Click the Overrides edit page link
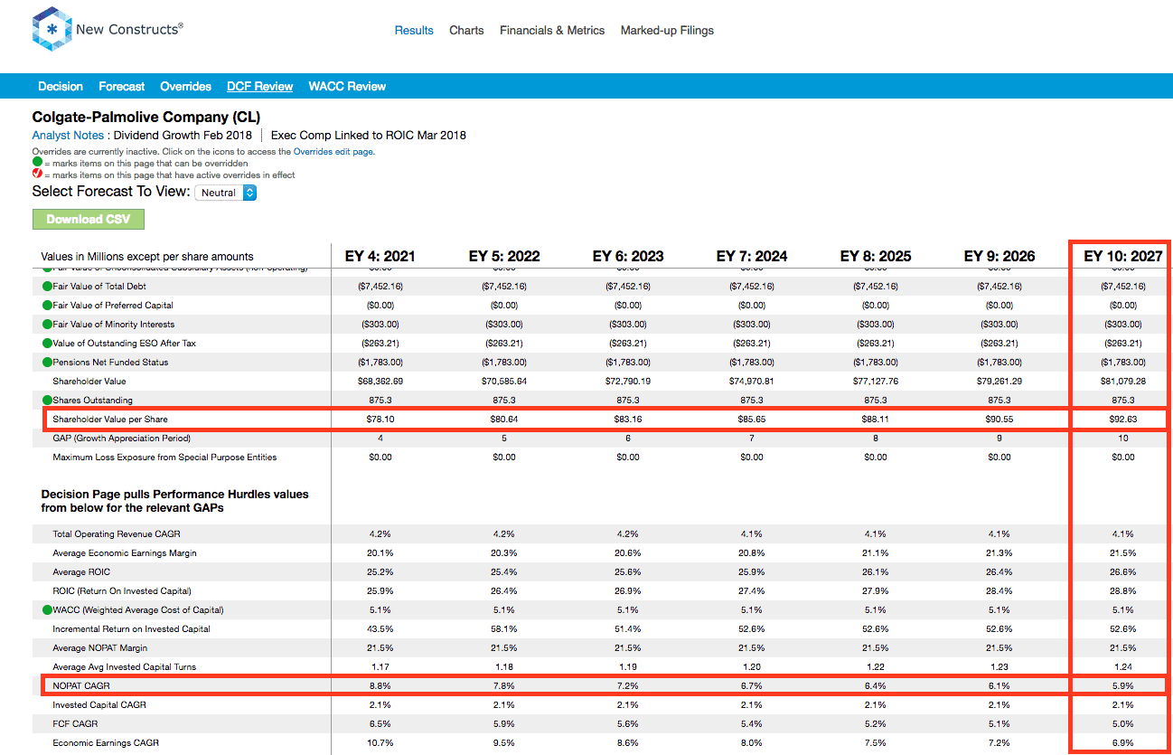 tap(333, 152)
